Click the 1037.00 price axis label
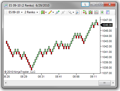 pyautogui.click(x=107, y=73)
